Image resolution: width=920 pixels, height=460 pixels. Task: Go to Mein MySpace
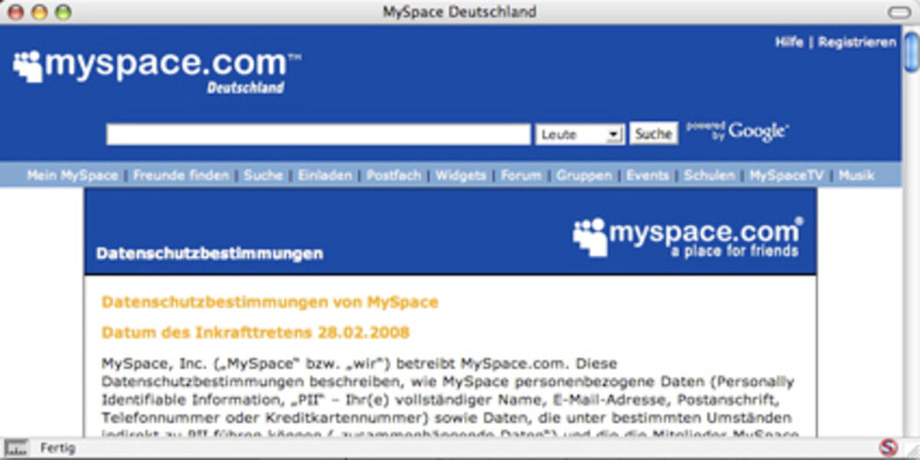tap(73, 176)
